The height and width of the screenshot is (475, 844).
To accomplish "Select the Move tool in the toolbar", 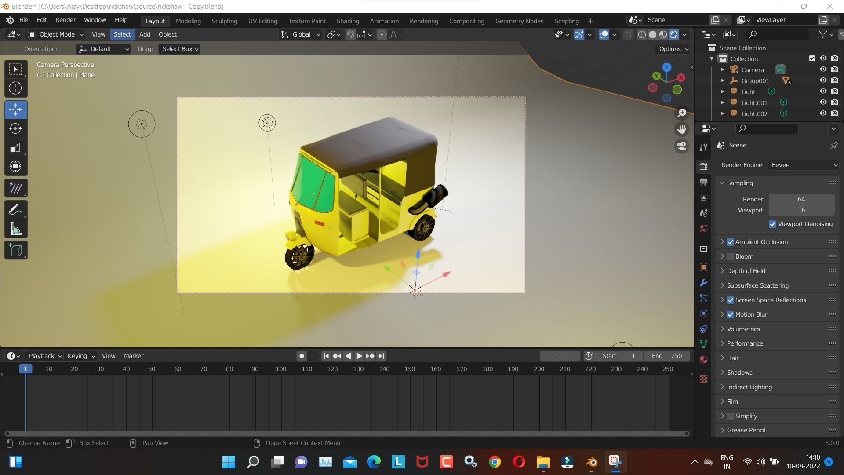I will [15, 110].
